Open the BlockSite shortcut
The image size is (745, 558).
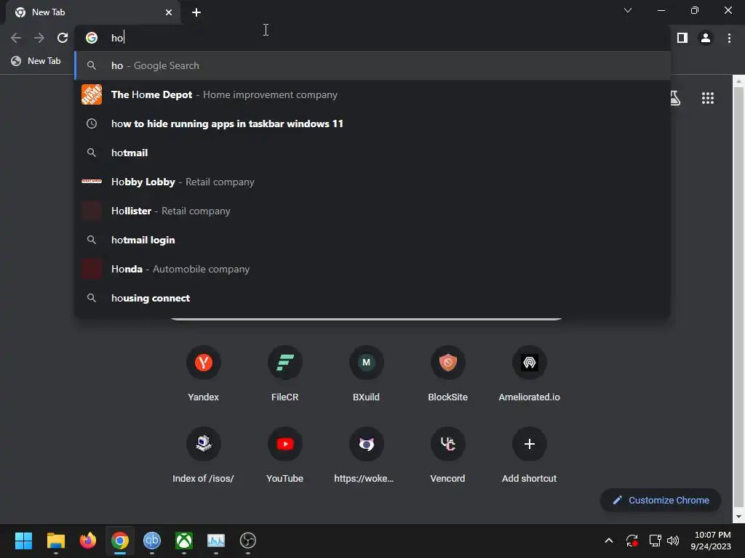tap(447, 374)
